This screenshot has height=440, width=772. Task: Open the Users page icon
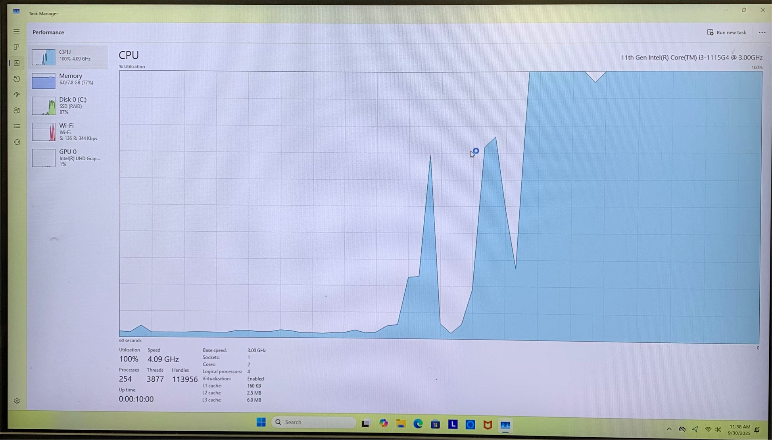pos(17,110)
